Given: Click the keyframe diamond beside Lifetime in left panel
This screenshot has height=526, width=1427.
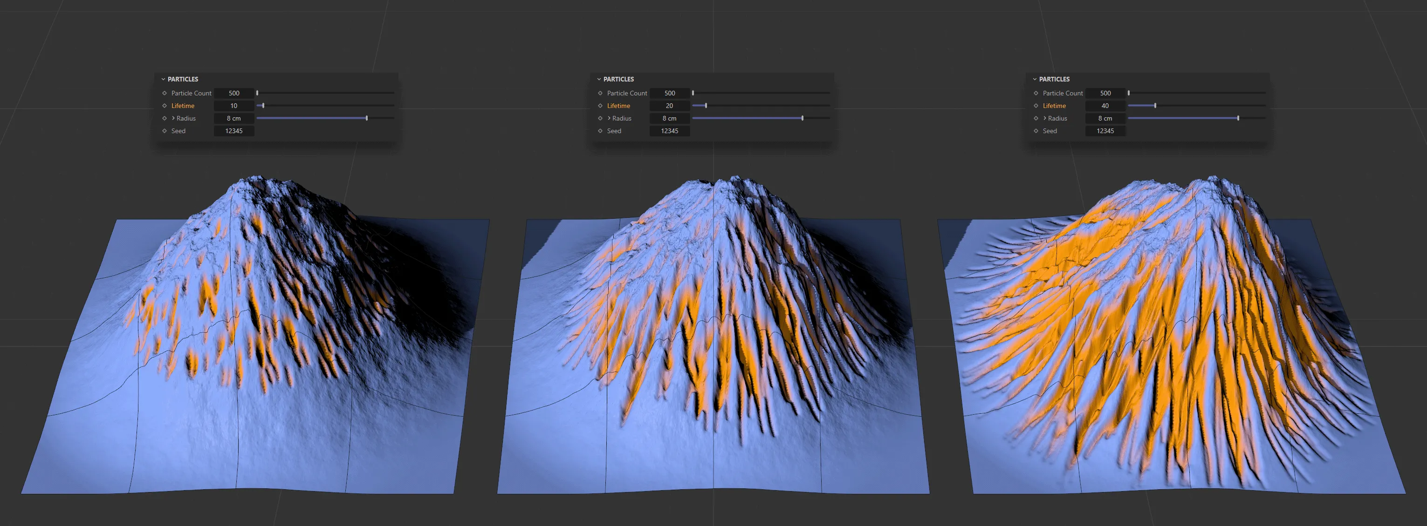Looking at the screenshot, I should [x=165, y=105].
